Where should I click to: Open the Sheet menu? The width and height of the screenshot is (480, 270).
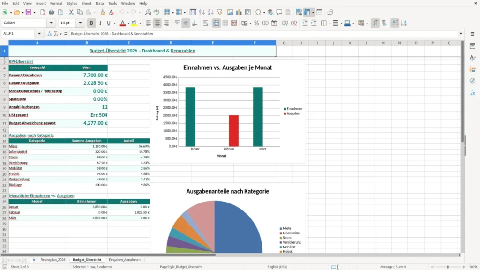tap(86, 3)
